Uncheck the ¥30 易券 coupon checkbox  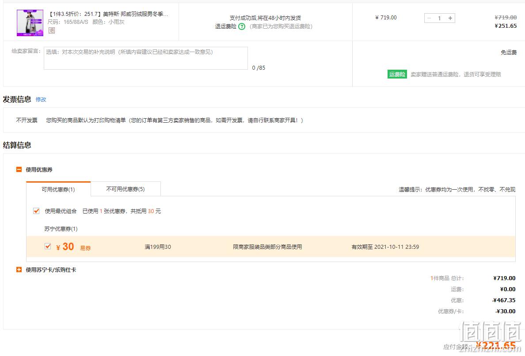(x=48, y=246)
